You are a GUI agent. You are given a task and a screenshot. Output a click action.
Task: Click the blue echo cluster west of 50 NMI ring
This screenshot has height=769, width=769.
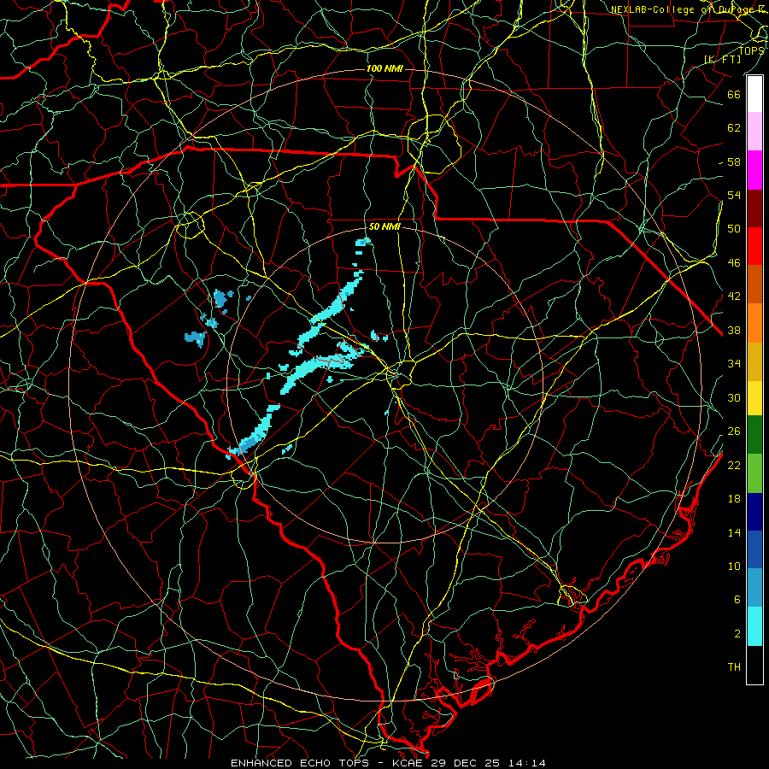click(196, 338)
